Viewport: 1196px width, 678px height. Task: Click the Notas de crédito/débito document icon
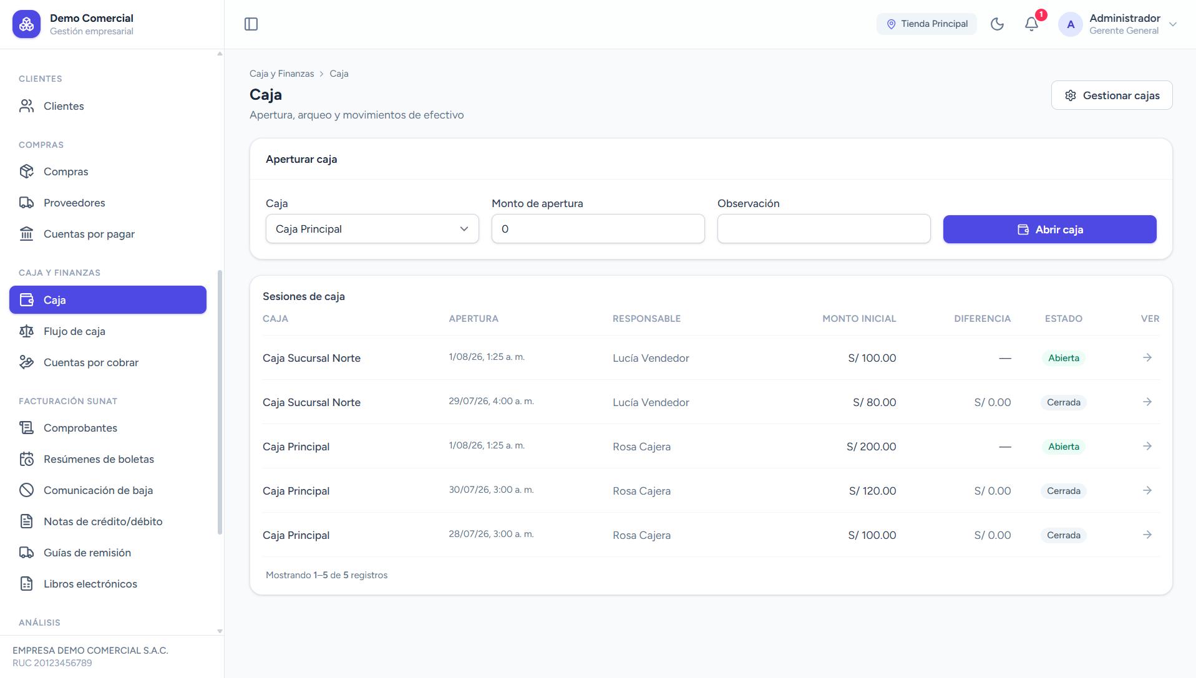click(x=26, y=521)
